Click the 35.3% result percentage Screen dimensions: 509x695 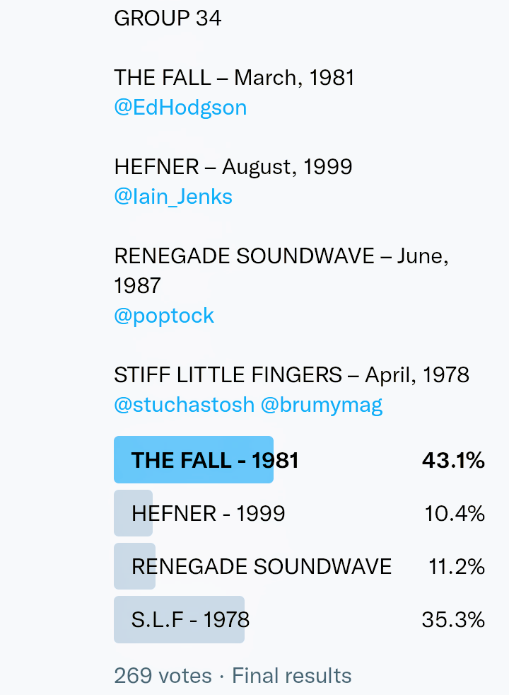(453, 620)
